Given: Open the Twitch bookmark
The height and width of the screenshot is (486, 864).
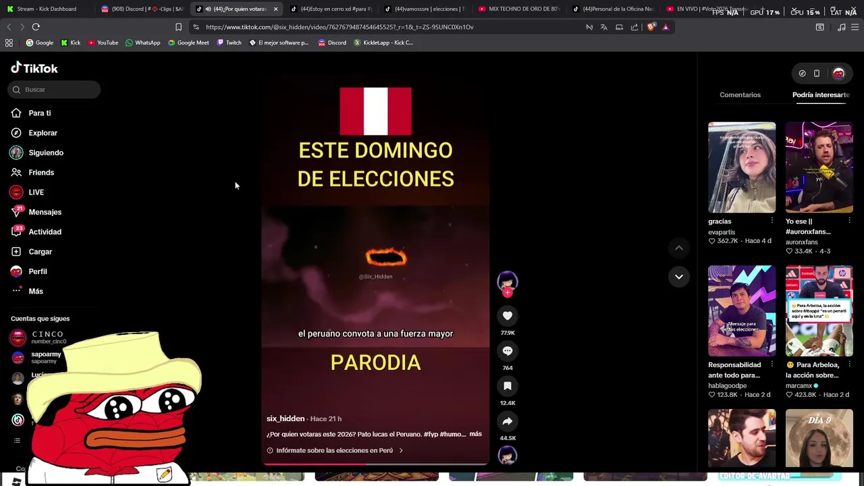Looking at the screenshot, I should (228, 43).
